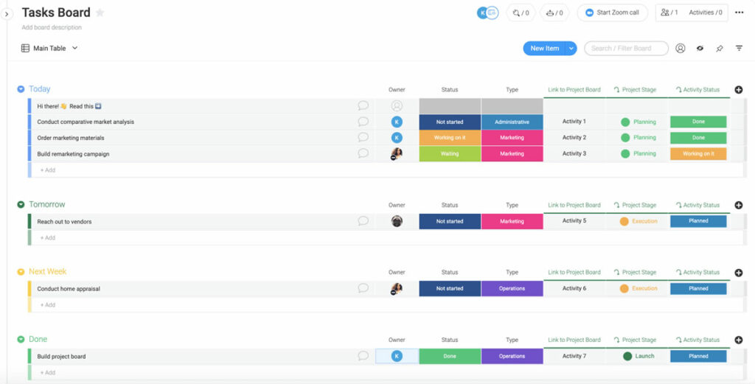Screen dimensions: 755x384
Task: Toggle hidden columns with the eye icon
Action: pyautogui.click(x=700, y=49)
